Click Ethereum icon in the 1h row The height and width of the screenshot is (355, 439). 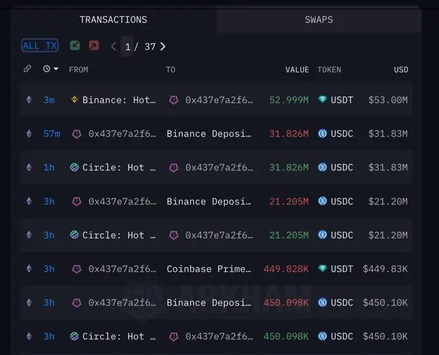tap(29, 167)
